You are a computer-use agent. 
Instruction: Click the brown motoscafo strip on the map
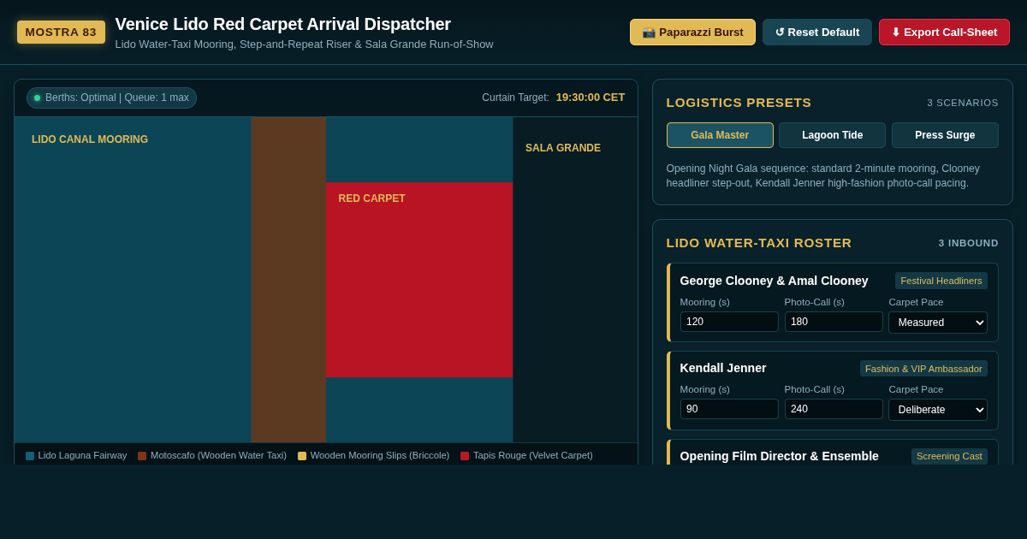[288, 280]
